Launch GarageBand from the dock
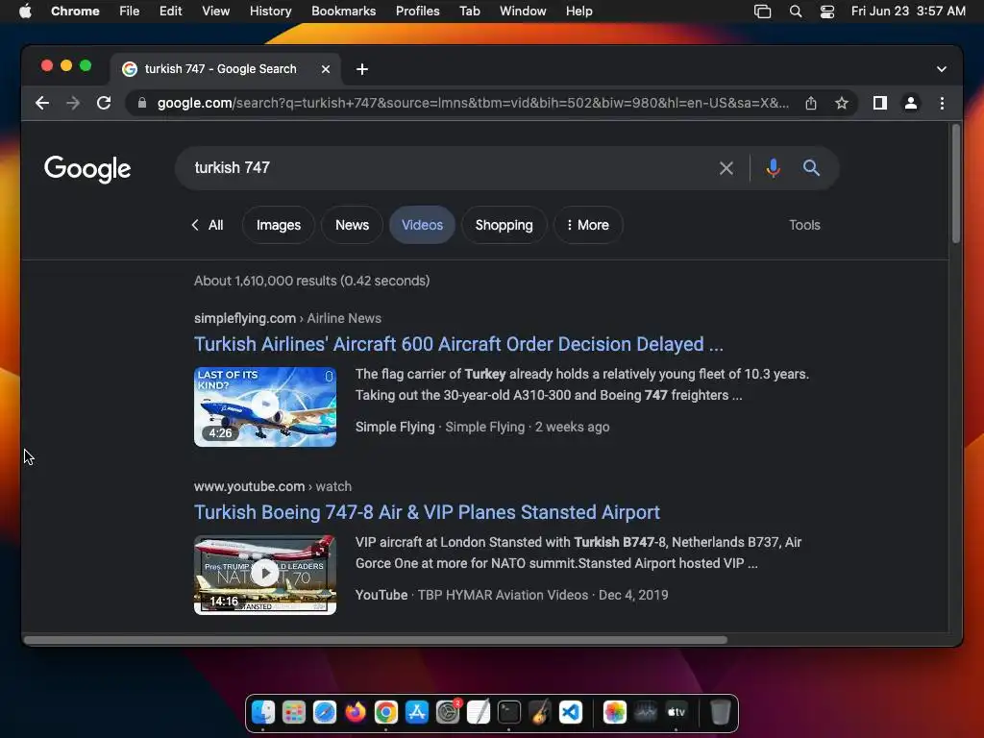Screen dimensions: 984x738 click(540, 712)
